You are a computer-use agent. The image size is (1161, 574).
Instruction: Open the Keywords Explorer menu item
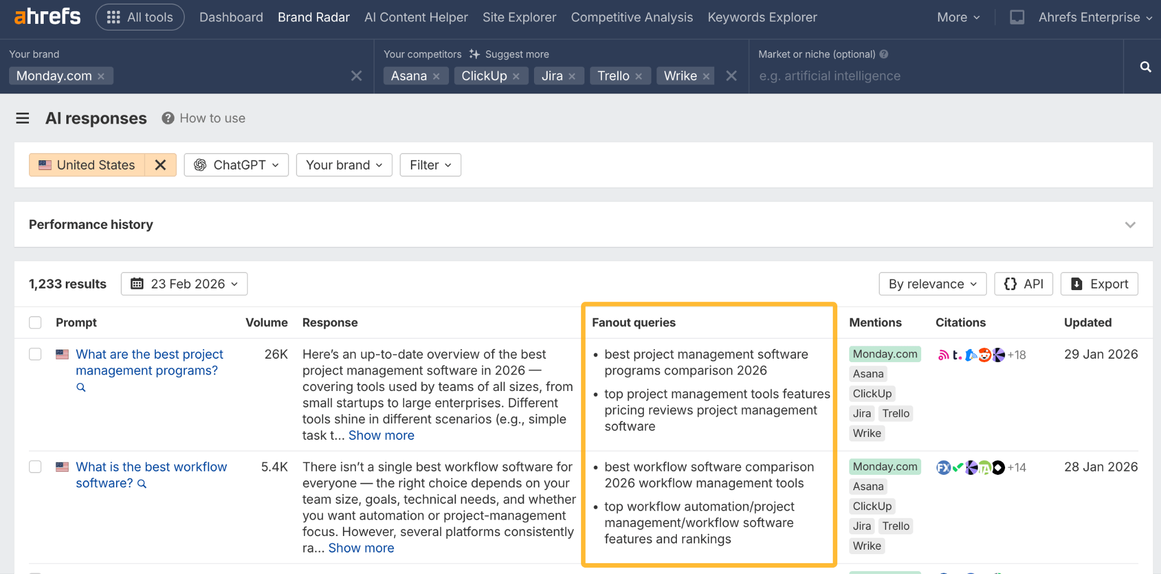762,17
